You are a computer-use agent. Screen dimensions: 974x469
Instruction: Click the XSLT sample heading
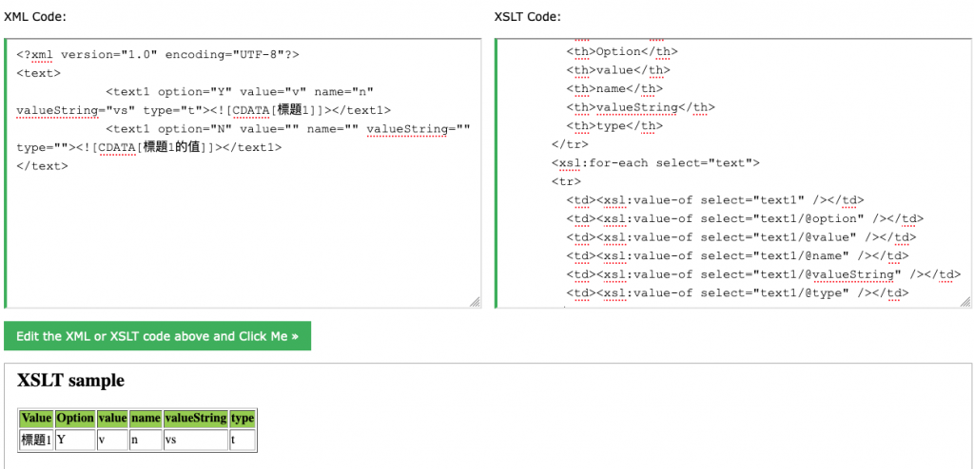pyautogui.click(x=70, y=381)
